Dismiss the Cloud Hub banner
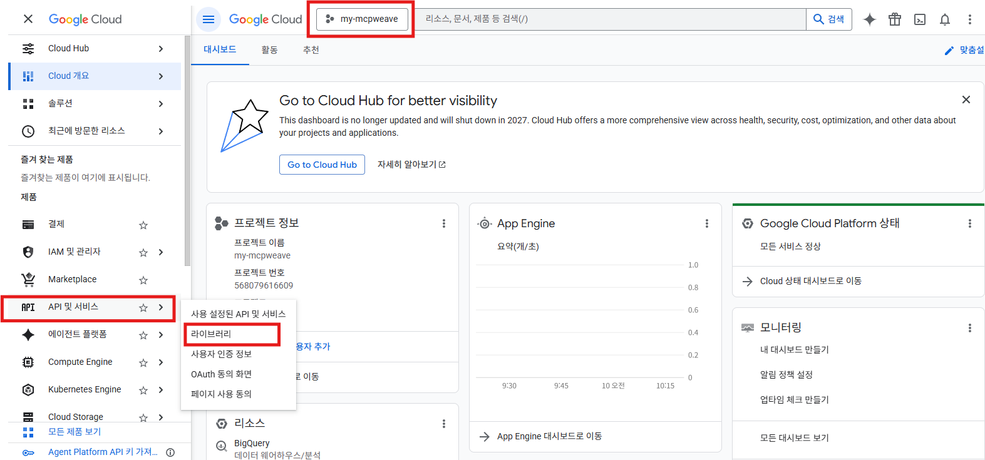Screen dimensions: 985x460 pyautogui.click(x=966, y=100)
